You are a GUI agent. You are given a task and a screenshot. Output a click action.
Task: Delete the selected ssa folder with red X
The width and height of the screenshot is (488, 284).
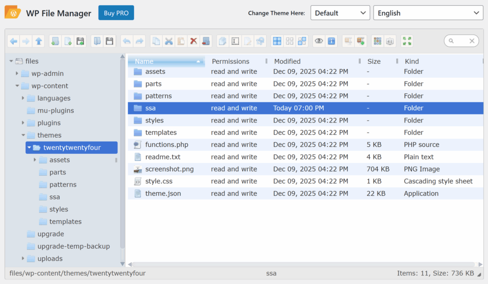193,41
